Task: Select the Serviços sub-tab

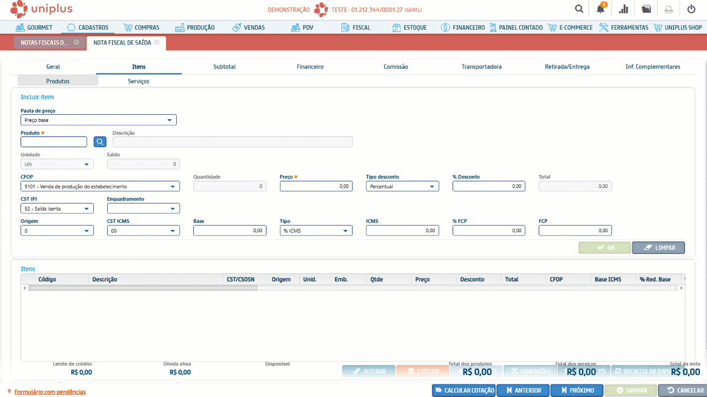Action: (139, 81)
